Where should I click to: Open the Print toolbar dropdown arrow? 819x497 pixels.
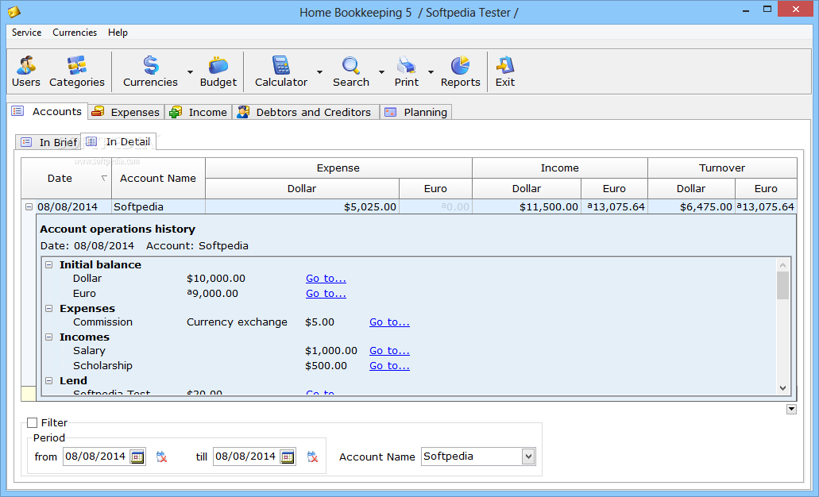(x=431, y=72)
